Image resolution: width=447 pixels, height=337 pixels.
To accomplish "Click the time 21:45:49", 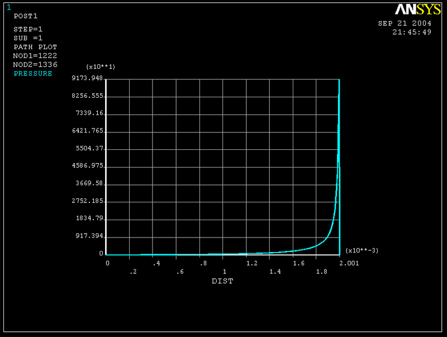I will pyautogui.click(x=412, y=32).
